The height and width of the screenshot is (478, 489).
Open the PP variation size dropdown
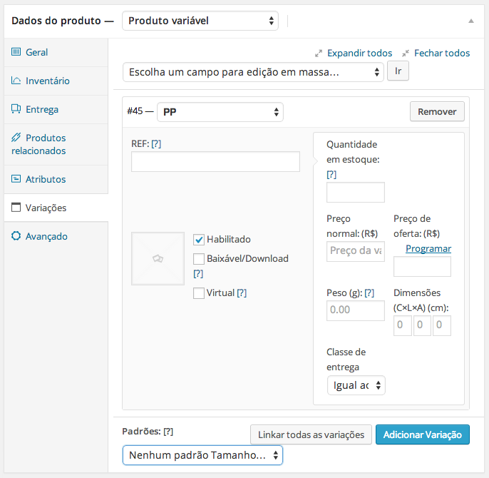220,112
